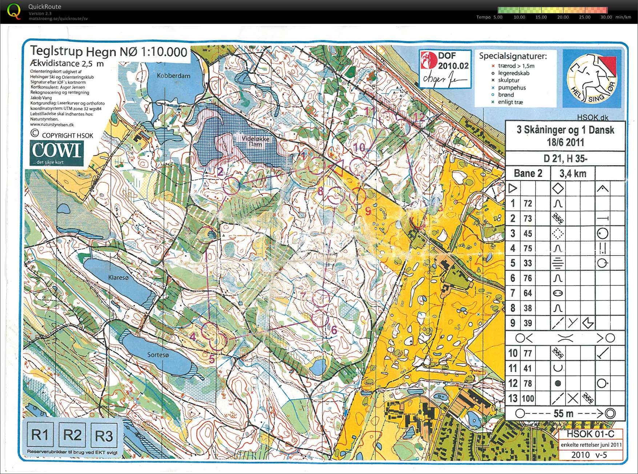Click the '3 Skåninger og 1 Dansk' heading

coord(565,130)
